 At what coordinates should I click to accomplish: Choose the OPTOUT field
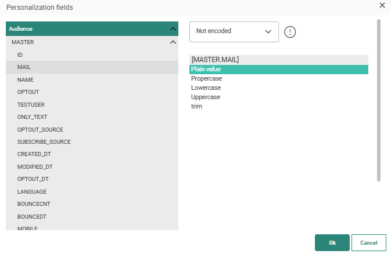click(28, 92)
